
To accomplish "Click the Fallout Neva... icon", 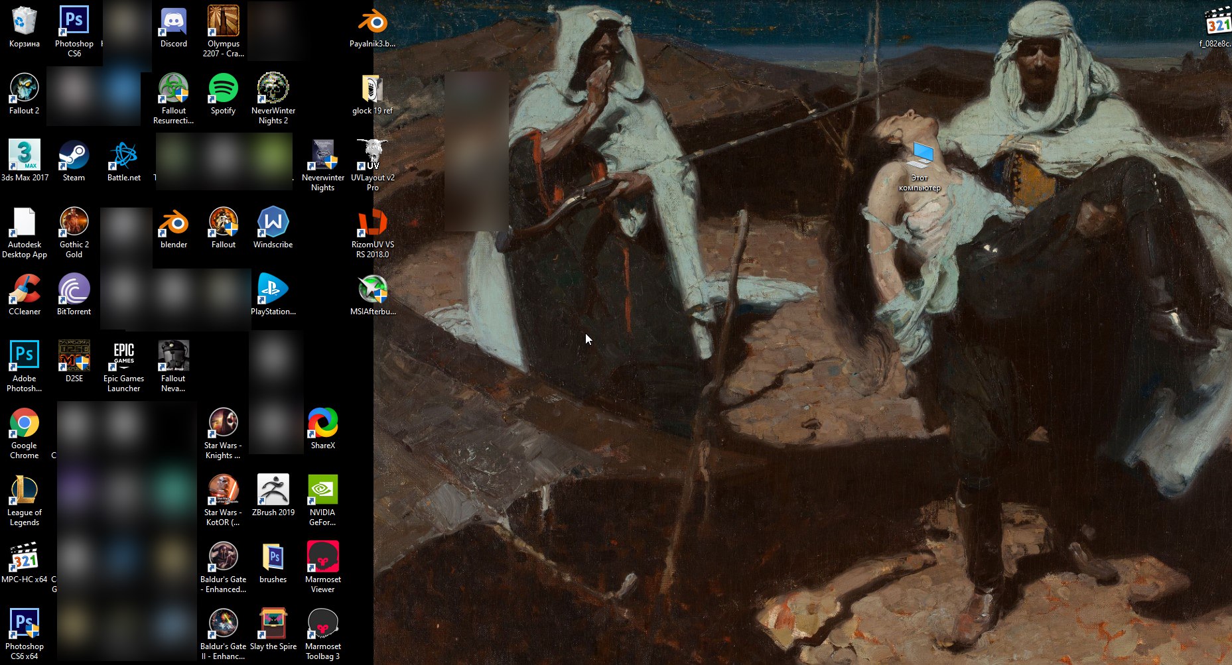I will 174,357.
